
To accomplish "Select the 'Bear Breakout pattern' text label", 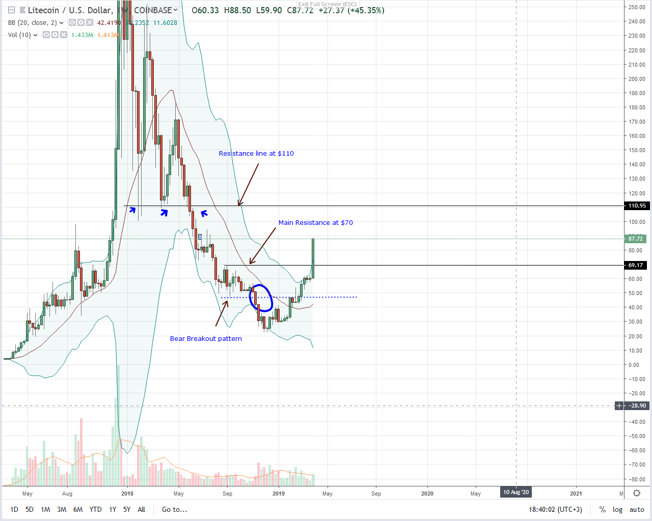I will click(206, 338).
